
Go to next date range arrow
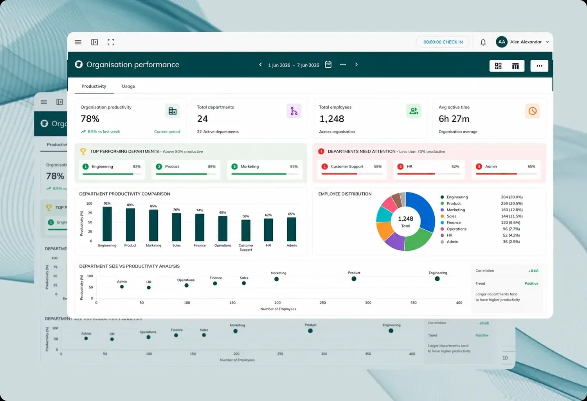point(356,65)
